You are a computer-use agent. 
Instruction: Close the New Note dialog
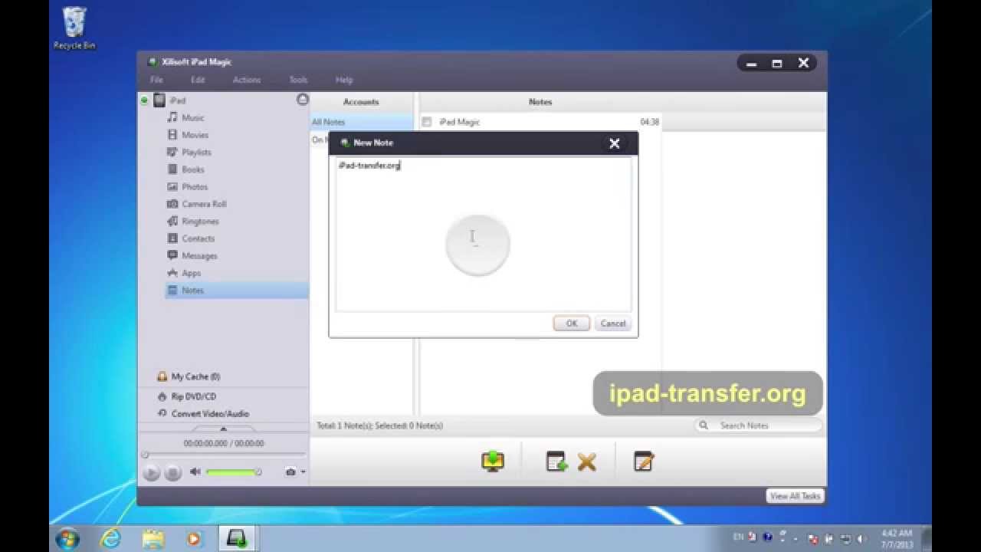click(x=615, y=143)
